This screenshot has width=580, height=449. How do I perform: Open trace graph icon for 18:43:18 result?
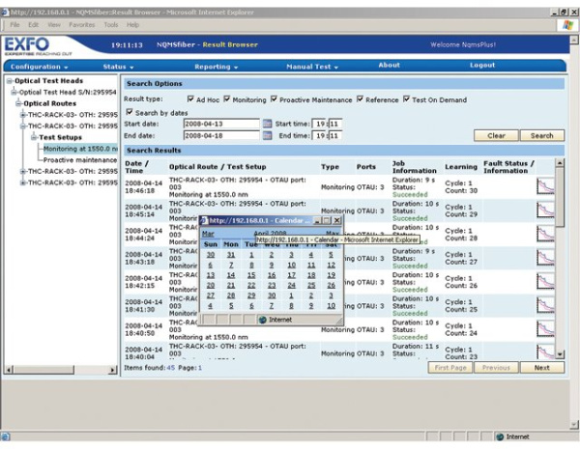(545, 257)
